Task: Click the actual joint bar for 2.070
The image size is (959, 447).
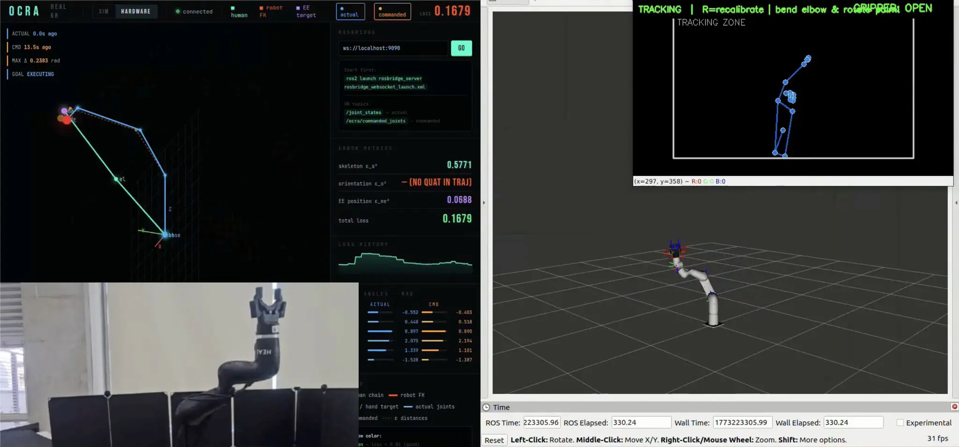Action: [x=380, y=340]
